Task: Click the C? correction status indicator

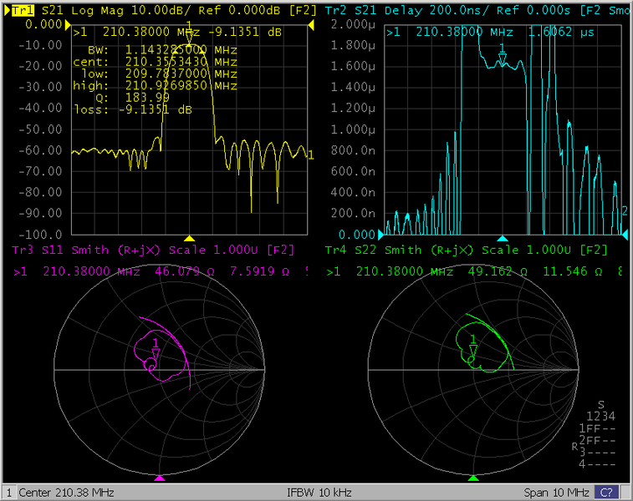Action: point(607,492)
